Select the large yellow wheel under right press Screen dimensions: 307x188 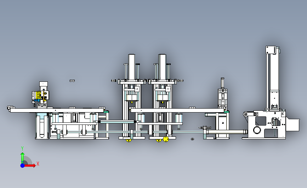(166, 139)
